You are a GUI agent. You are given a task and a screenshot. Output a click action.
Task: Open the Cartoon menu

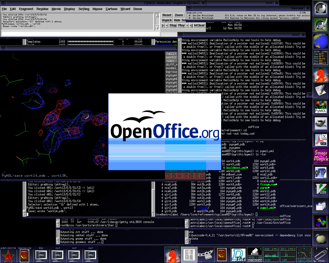(111, 9)
